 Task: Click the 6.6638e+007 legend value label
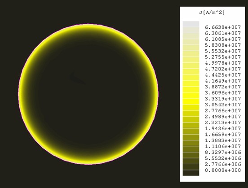pyautogui.click(x=223, y=27)
